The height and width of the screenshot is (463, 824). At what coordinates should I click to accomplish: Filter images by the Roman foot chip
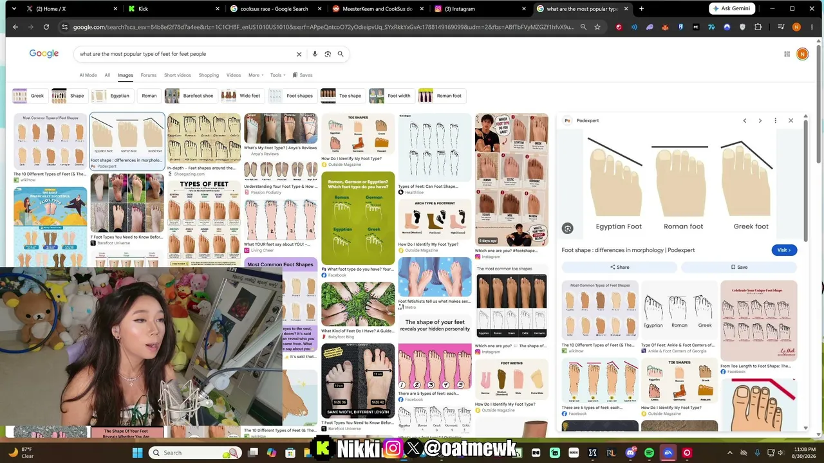(441, 96)
